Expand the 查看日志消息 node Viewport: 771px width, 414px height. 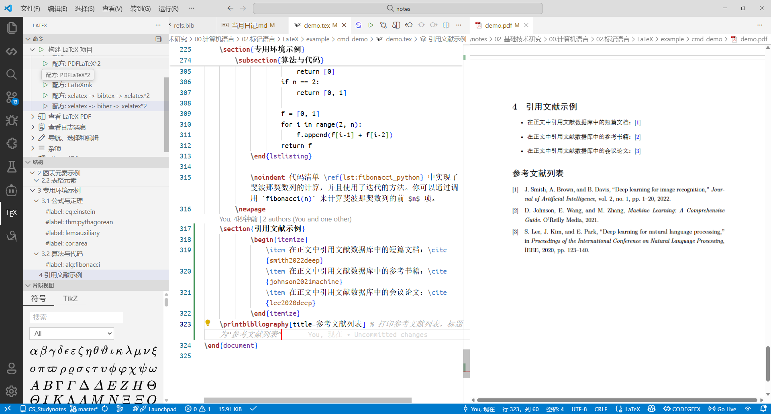coord(33,127)
